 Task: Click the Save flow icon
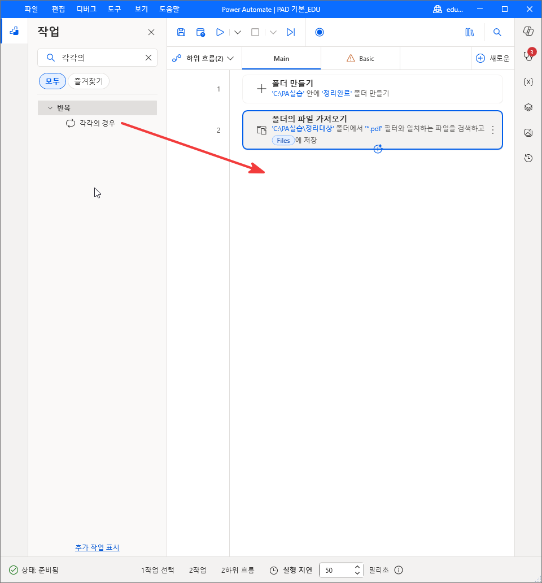coord(181,32)
